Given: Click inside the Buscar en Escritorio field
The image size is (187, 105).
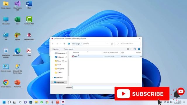Looking at the screenshot, I should point(128,44).
